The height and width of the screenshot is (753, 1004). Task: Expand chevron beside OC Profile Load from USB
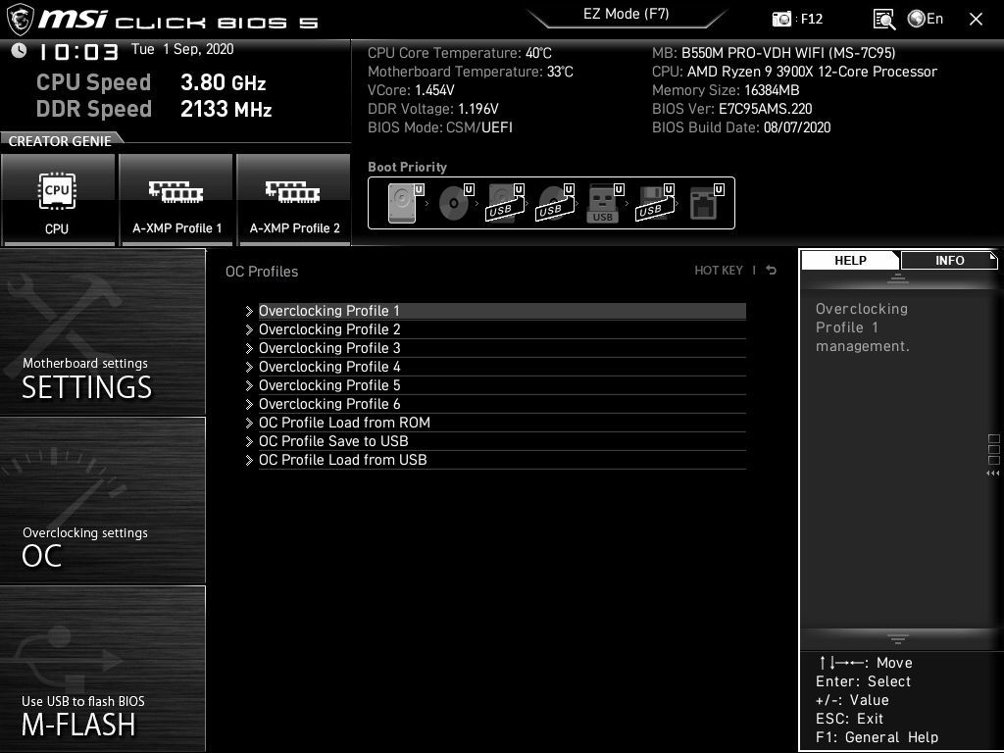tap(249, 460)
